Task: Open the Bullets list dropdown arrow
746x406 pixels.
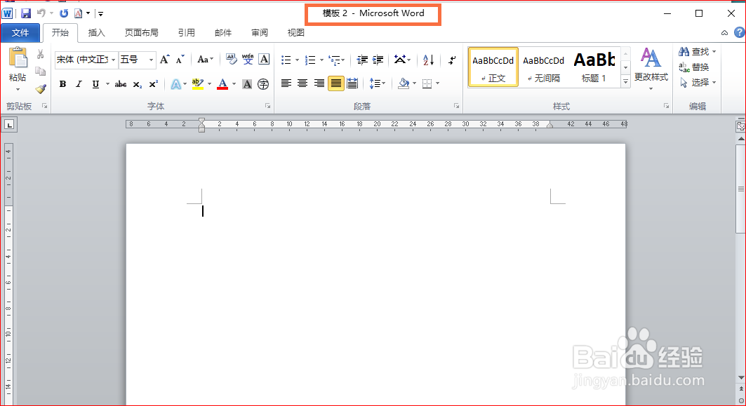Action: point(298,60)
